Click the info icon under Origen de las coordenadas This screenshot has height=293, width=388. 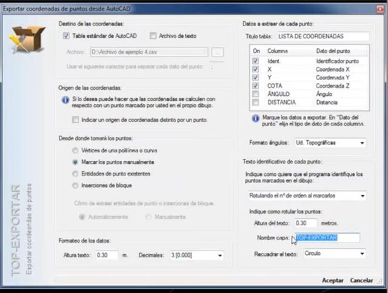(65, 100)
